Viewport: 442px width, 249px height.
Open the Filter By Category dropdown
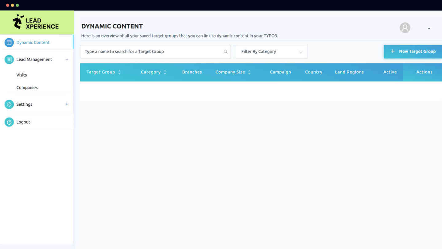271,52
